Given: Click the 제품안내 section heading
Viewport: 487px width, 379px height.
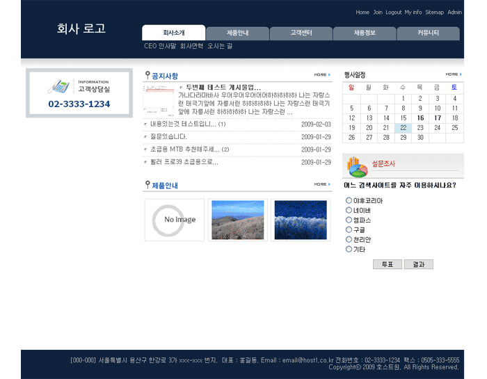Looking at the screenshot, I should pyautogui.click(x=165, y=186).
